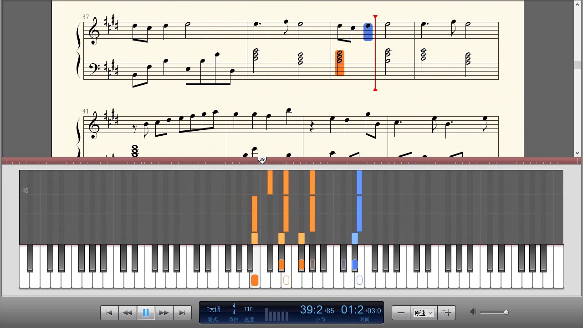The width and height of the screenshot is (583, 328).
Task: Skip to the end of the song
Action: pyautogui.click(x=182, y=313)
